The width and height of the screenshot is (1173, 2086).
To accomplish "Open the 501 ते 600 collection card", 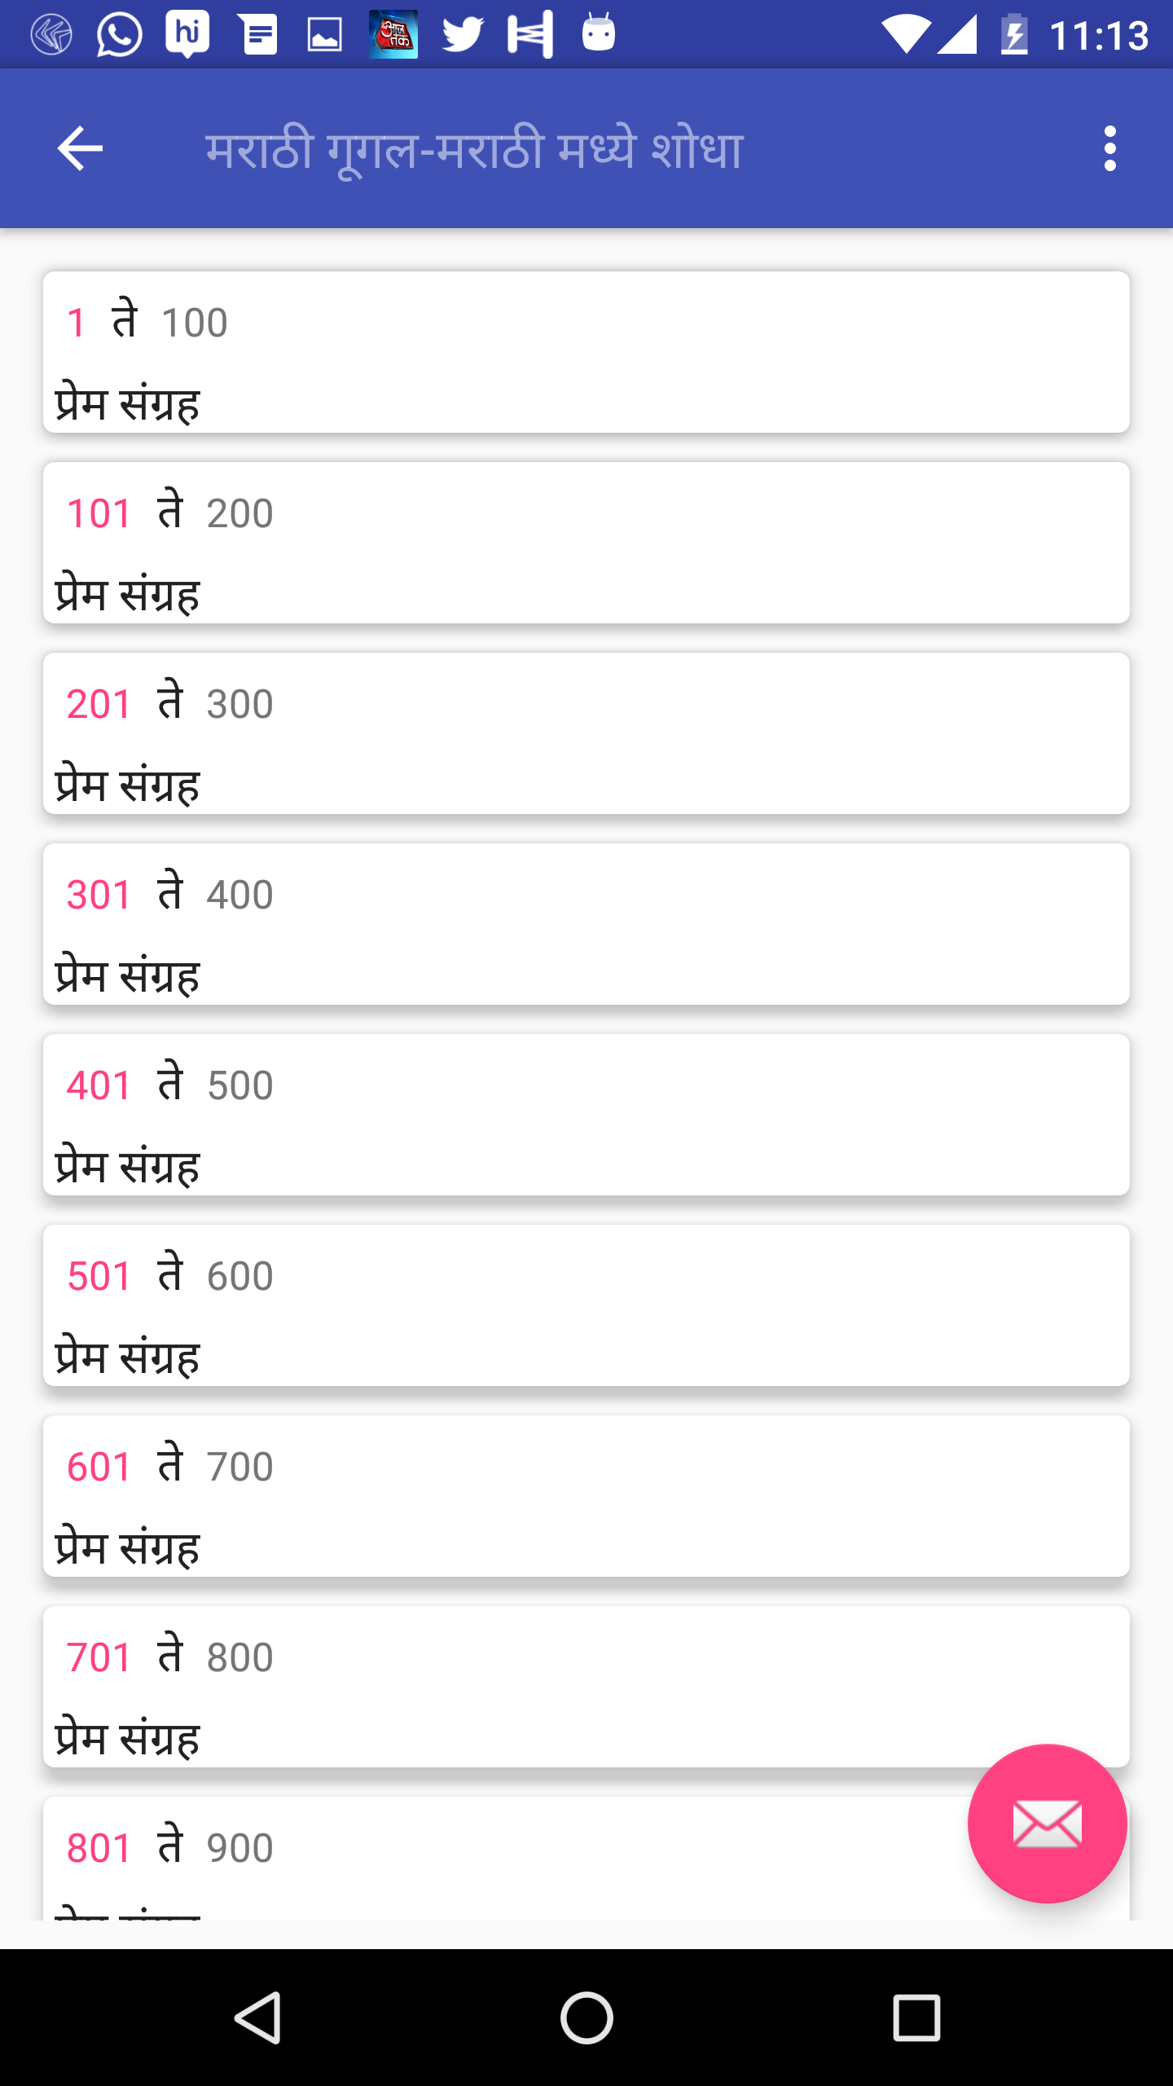I will pos(586,1305).
